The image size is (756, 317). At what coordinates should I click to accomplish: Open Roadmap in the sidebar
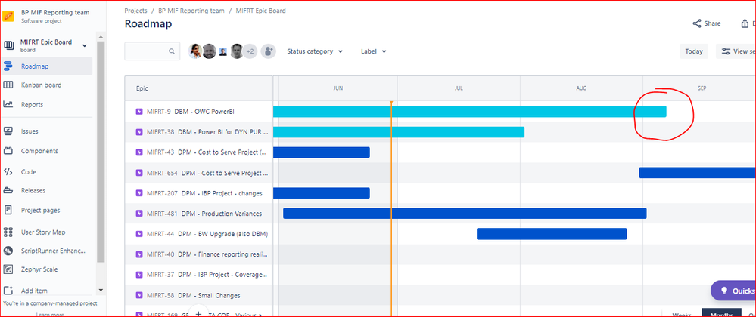[x=47, y=66]
